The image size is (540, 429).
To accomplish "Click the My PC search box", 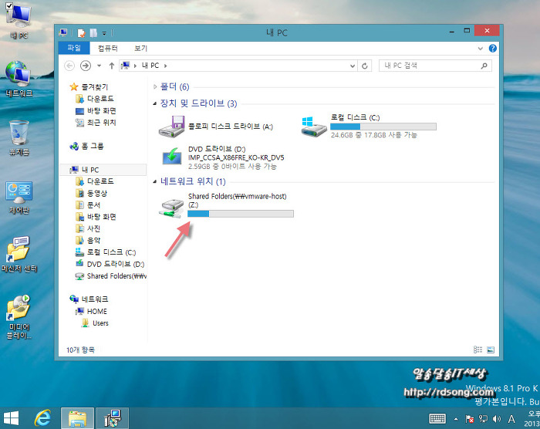I will 432,66.
